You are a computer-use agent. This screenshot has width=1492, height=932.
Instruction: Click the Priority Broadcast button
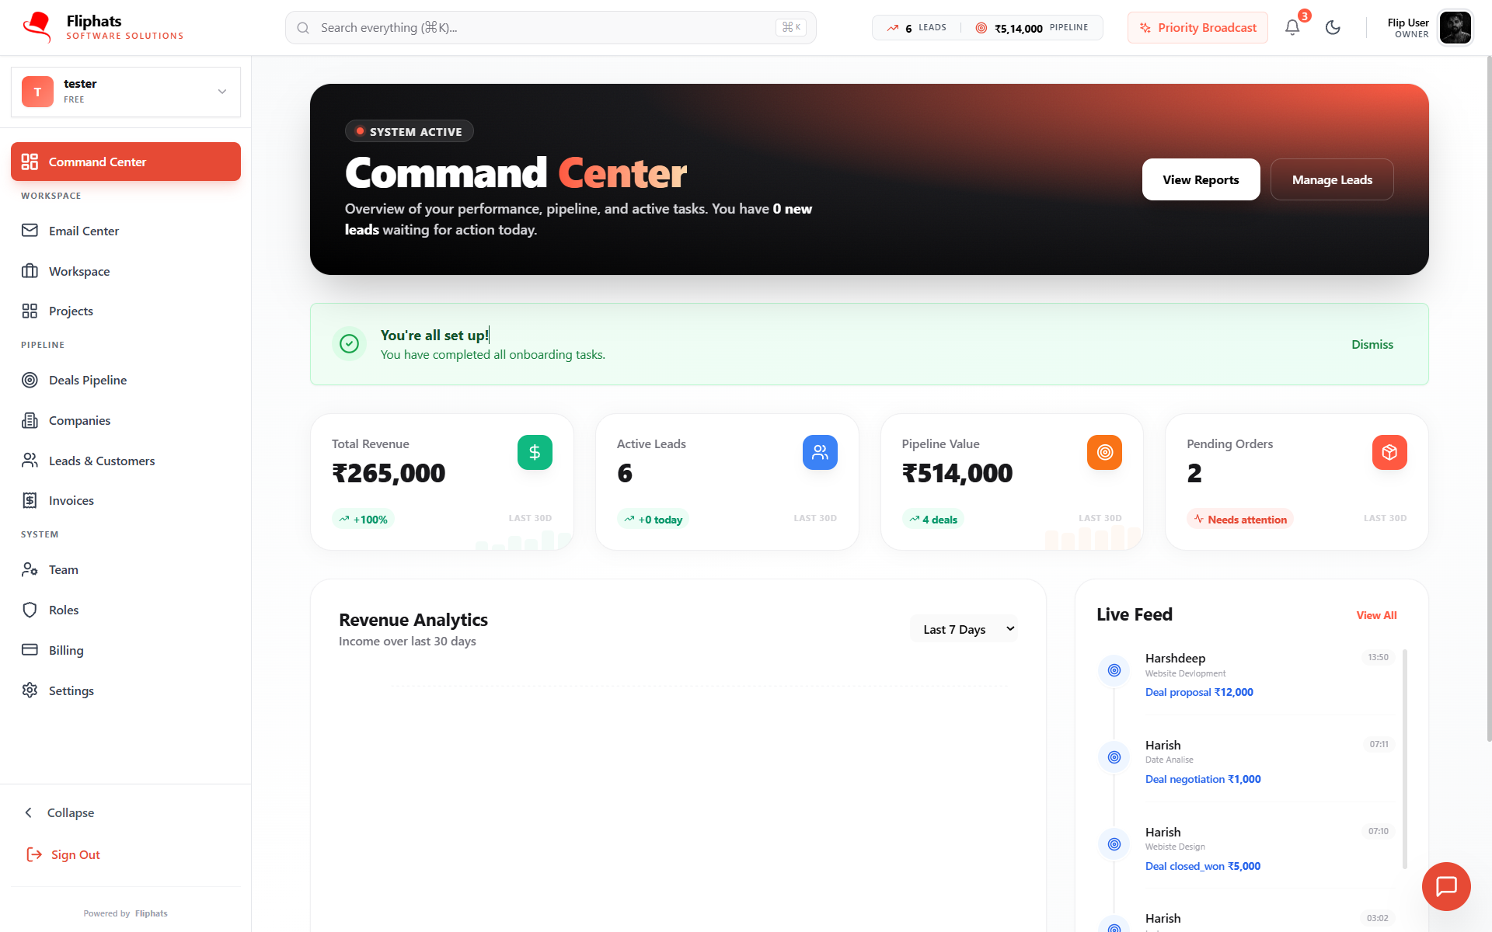click(x=1197, y=28)
